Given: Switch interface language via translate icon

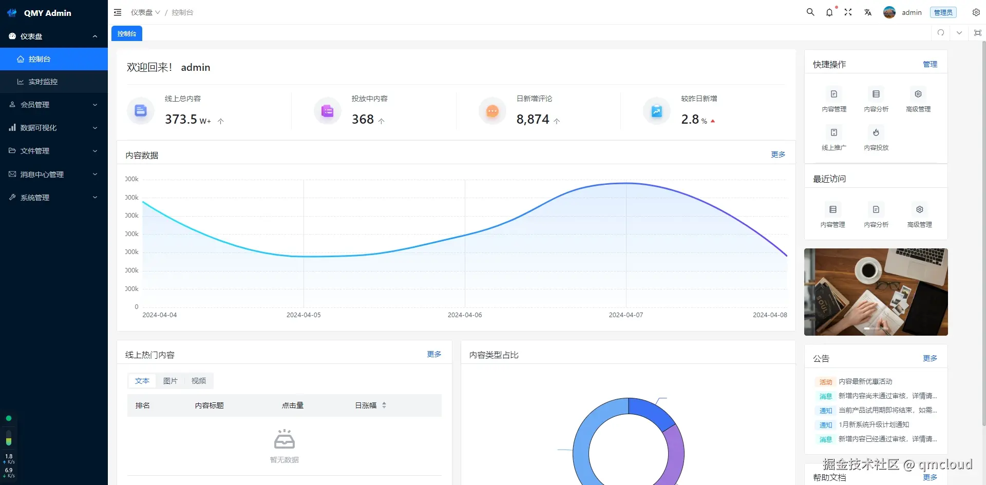Looking at the screenshot, I should coord(868,12).
